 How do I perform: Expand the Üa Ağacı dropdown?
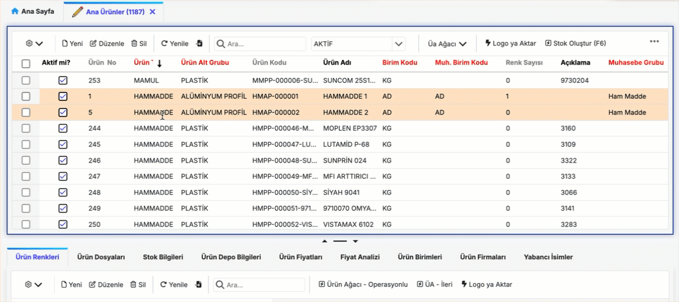click(x=447, y=44)
